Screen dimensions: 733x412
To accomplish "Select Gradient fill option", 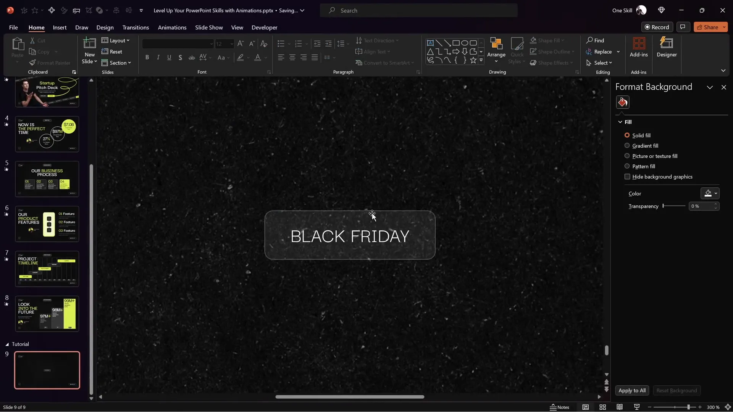I will [627, 146].
